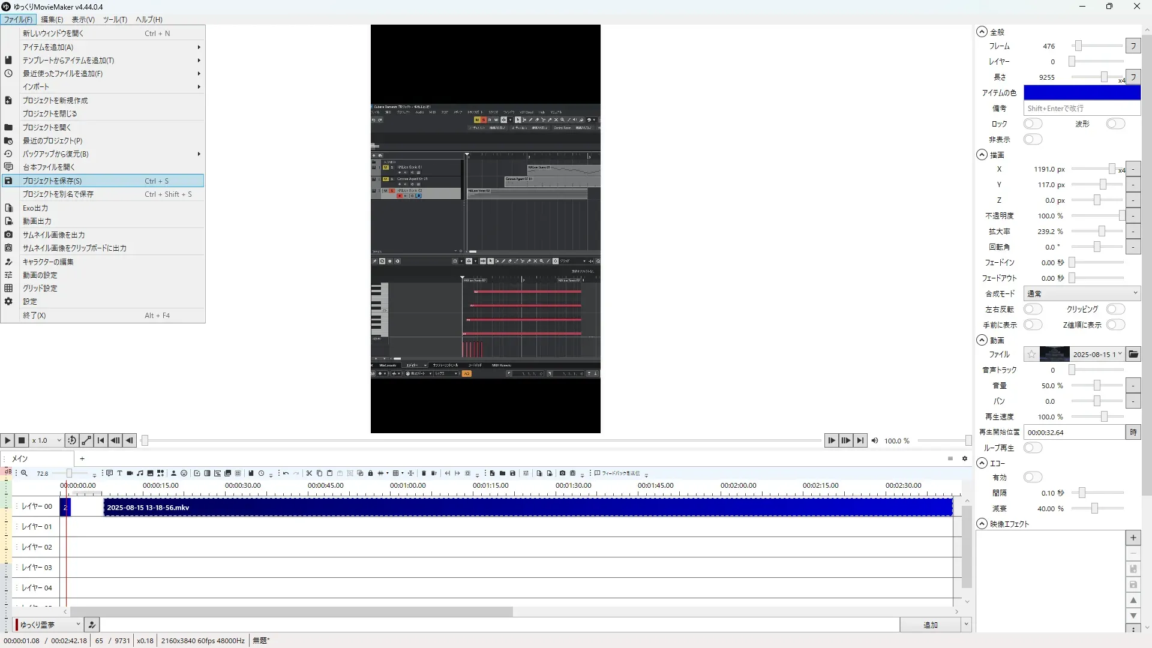Click the play button in playback bar
1152x648 pixels.
(x=7, y=440)
